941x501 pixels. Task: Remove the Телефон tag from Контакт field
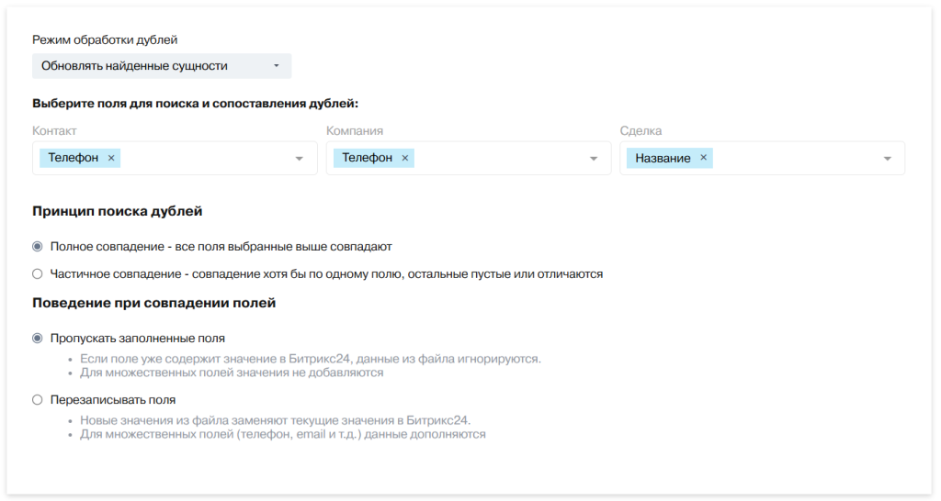[111, 158]
